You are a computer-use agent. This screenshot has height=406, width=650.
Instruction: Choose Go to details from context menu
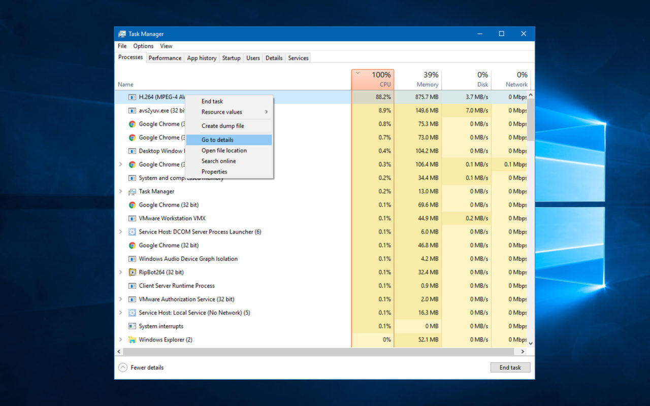click(229, 140)
